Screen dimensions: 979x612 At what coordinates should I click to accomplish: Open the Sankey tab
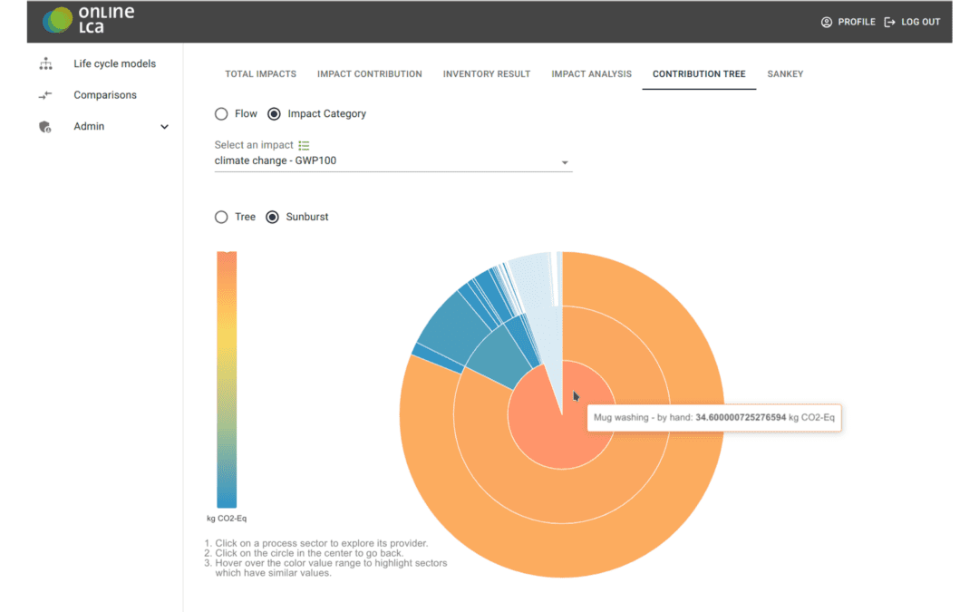[x=785, y=74]
